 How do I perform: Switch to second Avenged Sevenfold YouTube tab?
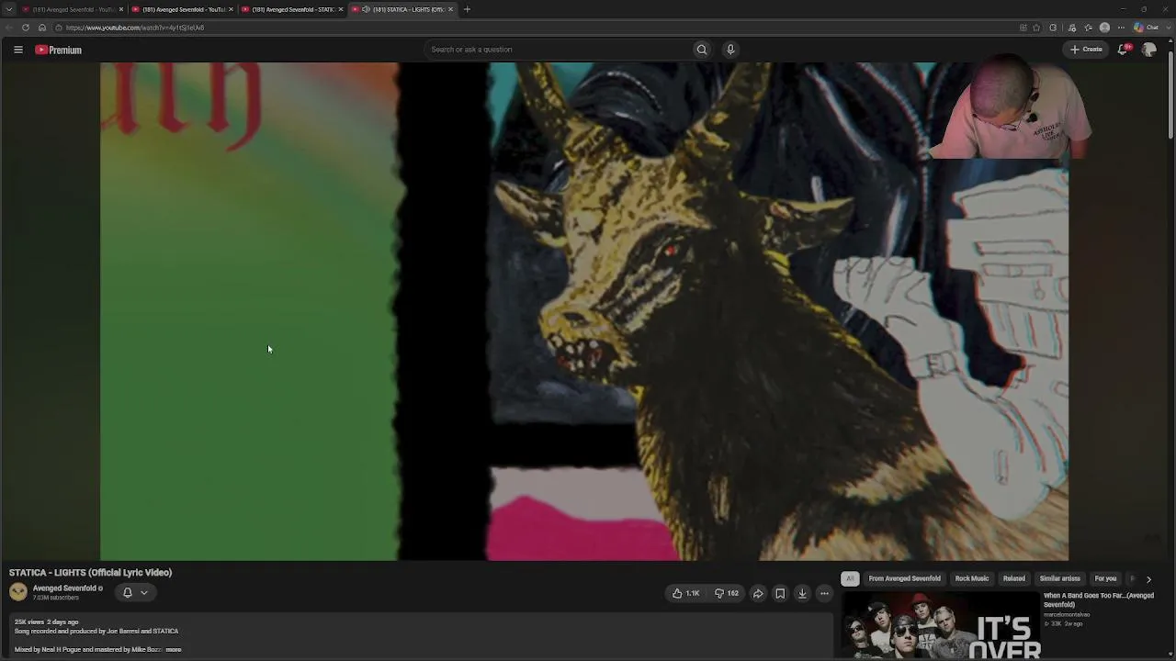[x=181, y=9]
